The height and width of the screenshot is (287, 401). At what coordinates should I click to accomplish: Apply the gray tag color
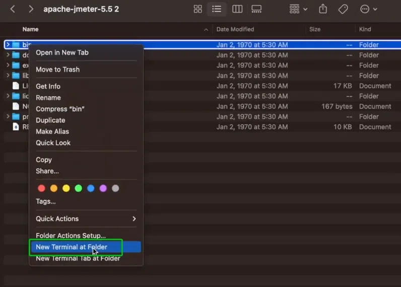[115, 188]
